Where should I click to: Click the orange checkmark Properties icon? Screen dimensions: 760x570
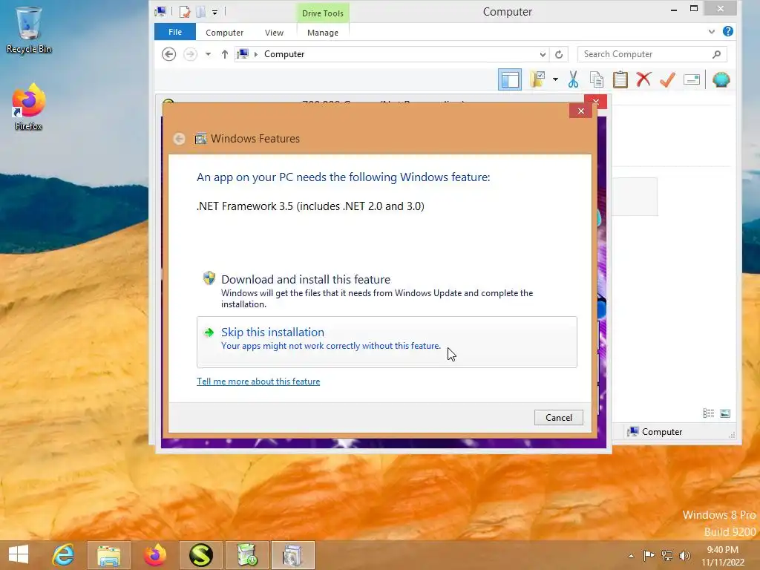point(667,79)
